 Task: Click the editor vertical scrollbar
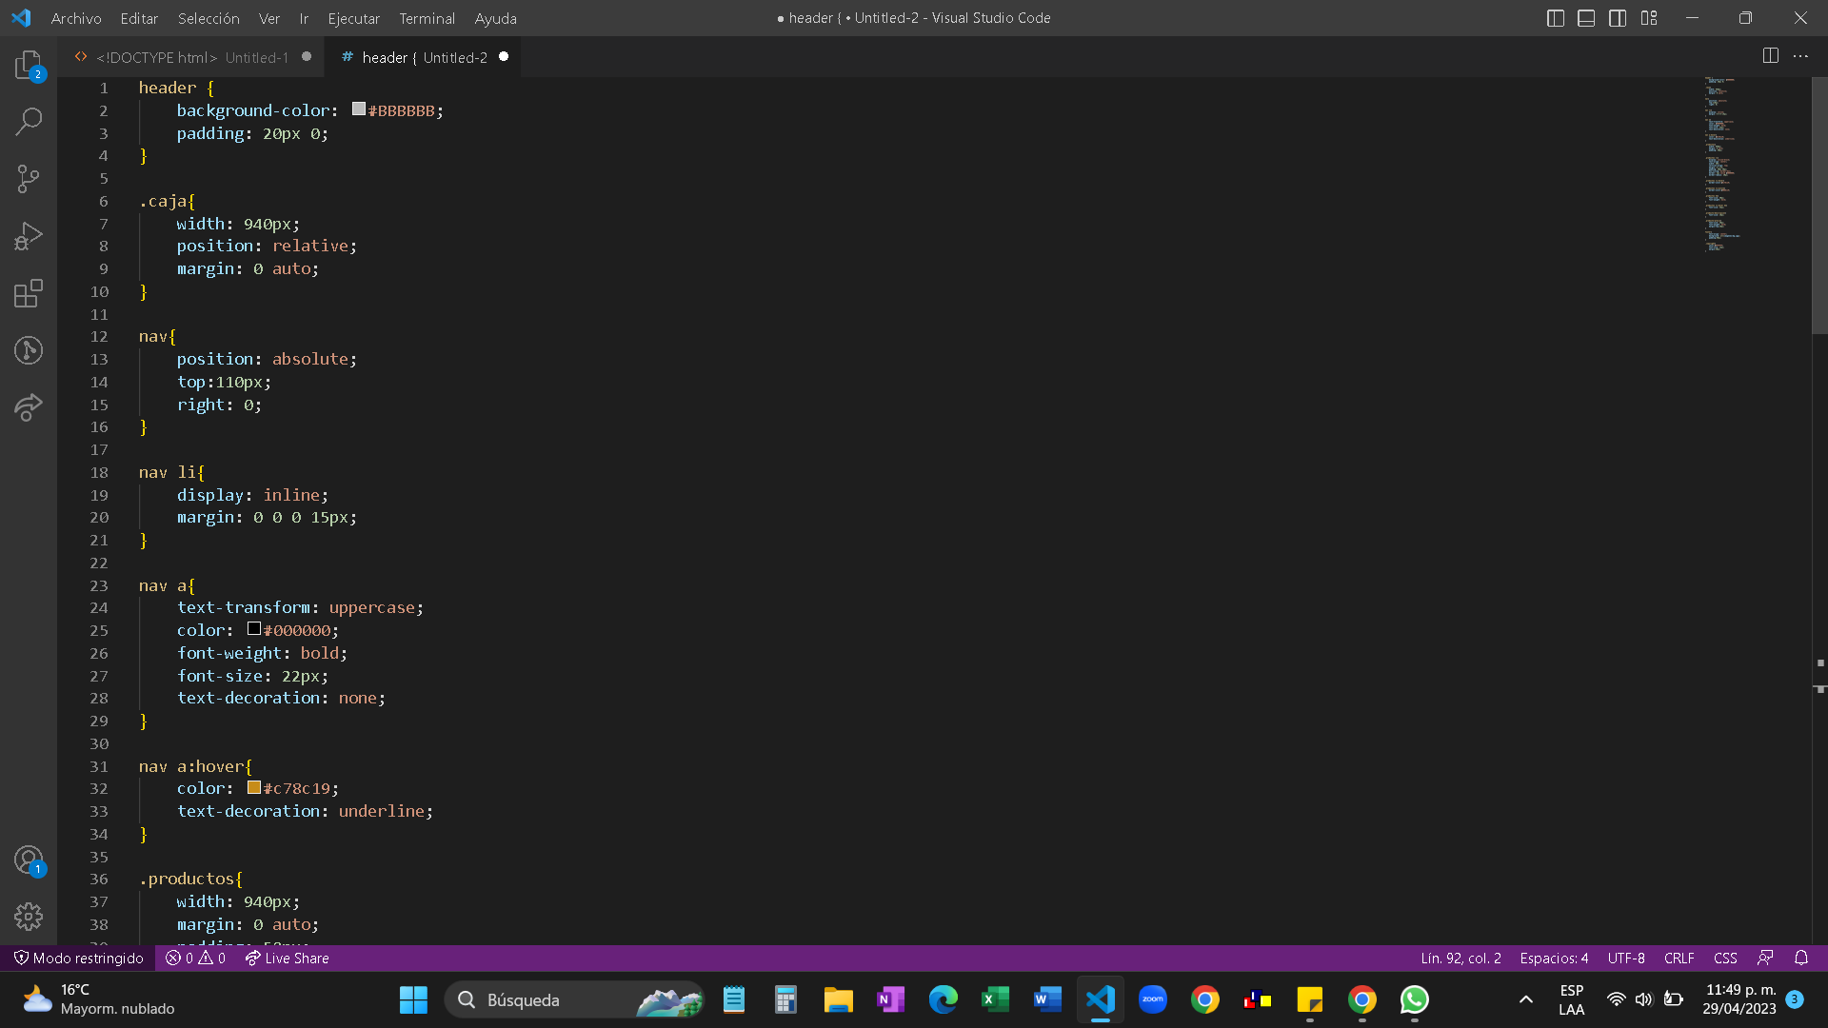point(1819,205)
